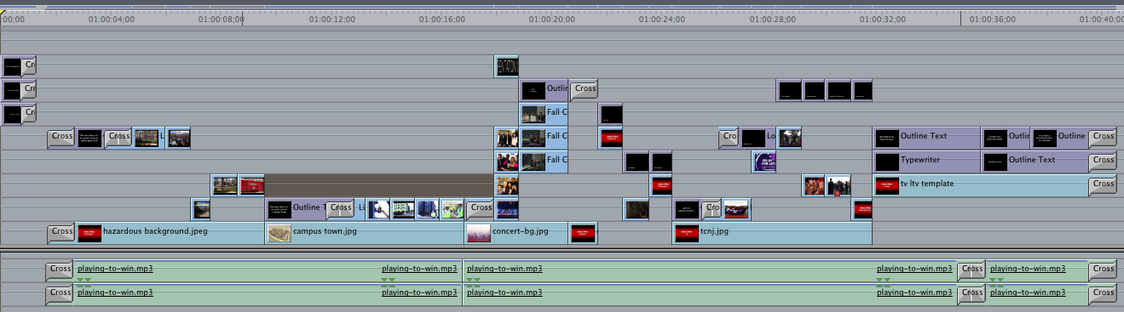Click the timecode 01:00:16;00 on ruler
Viewport: 1124px width, 312px height.
pyautogui.click(x=441, y=19)
